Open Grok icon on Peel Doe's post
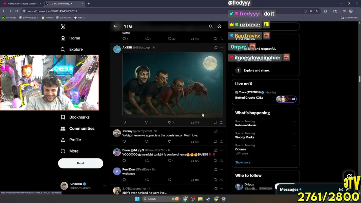The height and width of the screenshot is (203, 361). point(216,169)
